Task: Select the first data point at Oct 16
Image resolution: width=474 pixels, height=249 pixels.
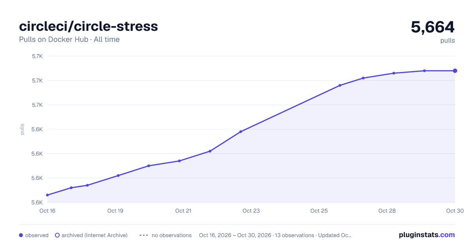Action: click(x=47, y=195)
